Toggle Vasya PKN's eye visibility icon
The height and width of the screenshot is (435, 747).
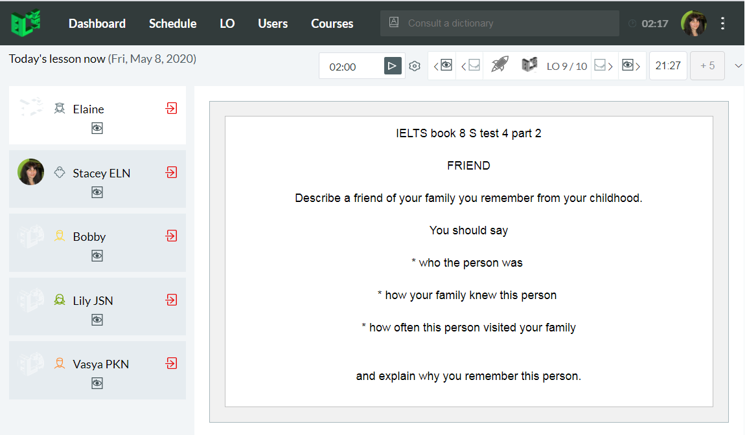pyautogui.click(x=97, y=383)
